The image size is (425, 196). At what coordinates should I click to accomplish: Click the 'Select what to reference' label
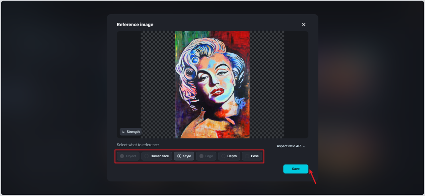click(138, 145)
